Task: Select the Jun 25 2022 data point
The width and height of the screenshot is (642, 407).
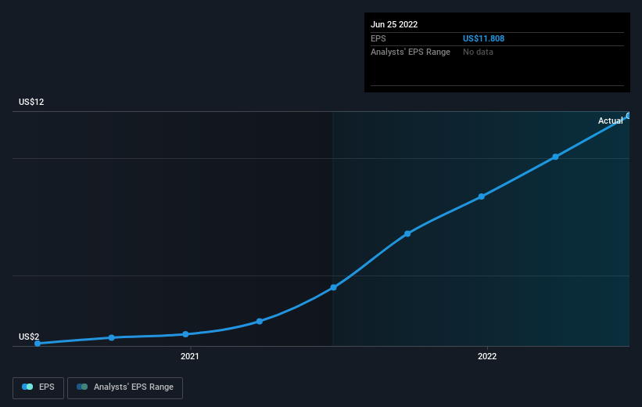Action: [629, 116]
